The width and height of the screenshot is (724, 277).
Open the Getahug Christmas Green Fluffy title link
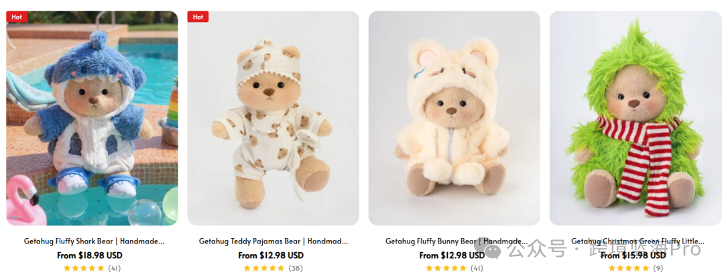(638, 241)
